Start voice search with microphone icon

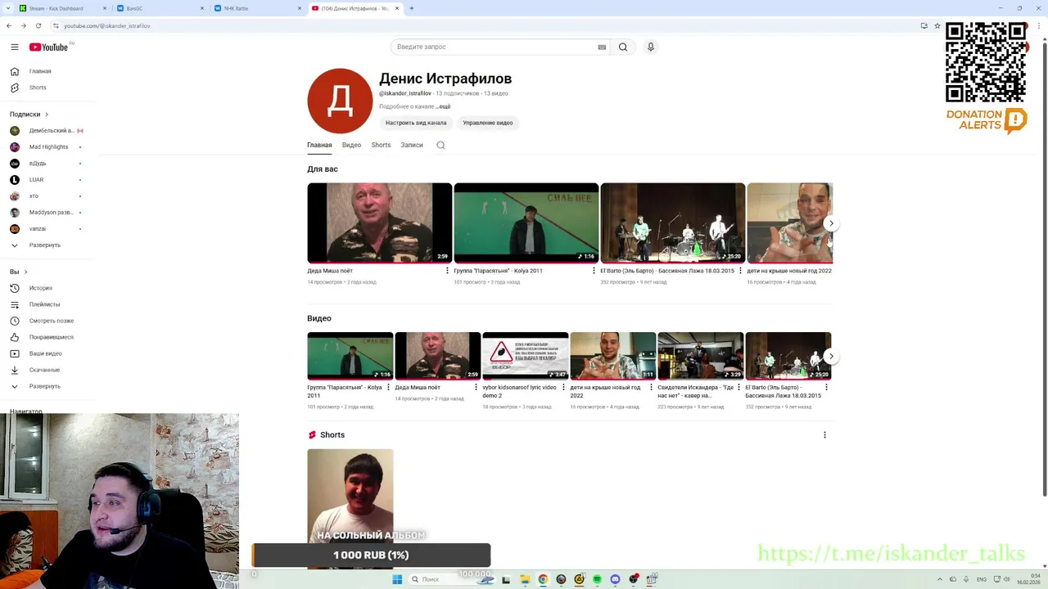[x=651, y=47]
